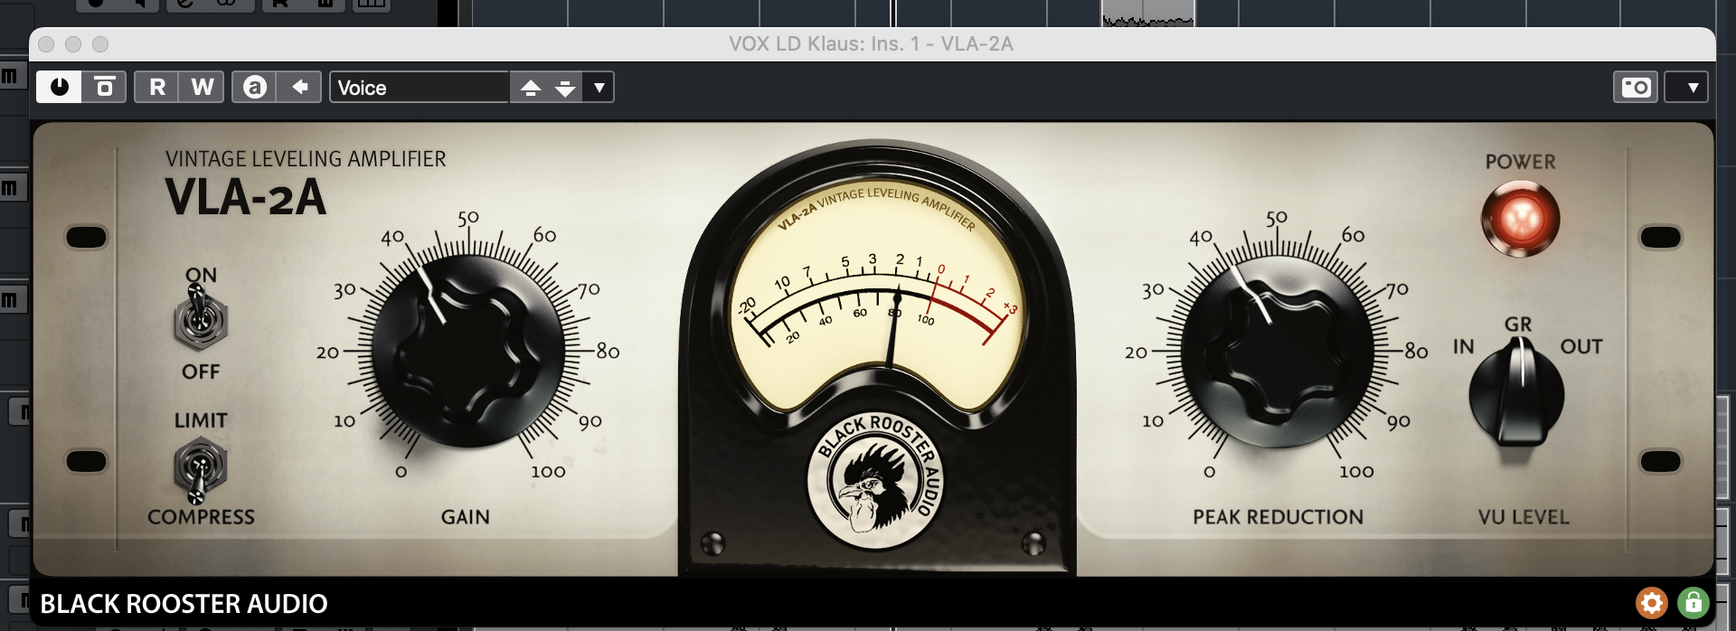Click the OUT position label
The image size is (1736, 631).
[1581, 347]
